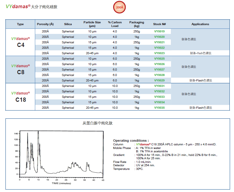The image size is (234, 192).
Task: Click 200Å porosity in VY0034 row
Action: tap(45, 102)
